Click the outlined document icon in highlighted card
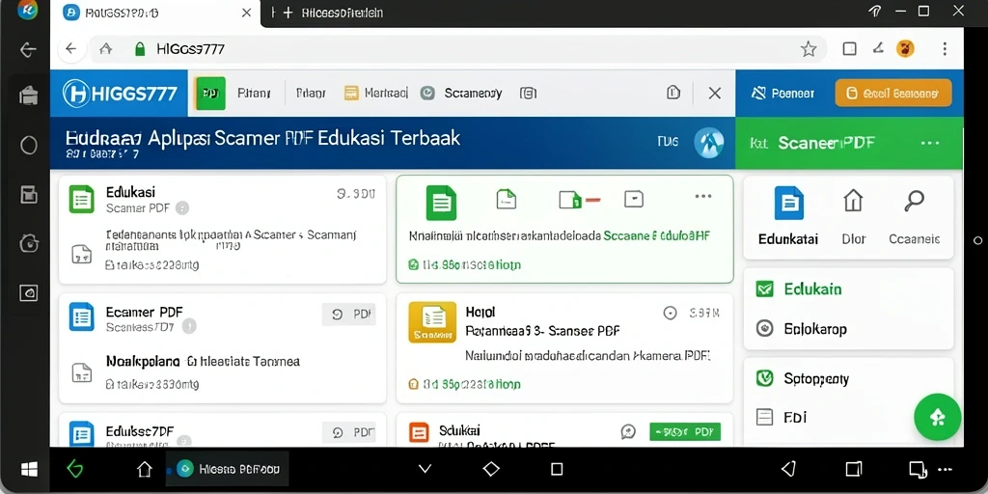 tap(506, 199)
